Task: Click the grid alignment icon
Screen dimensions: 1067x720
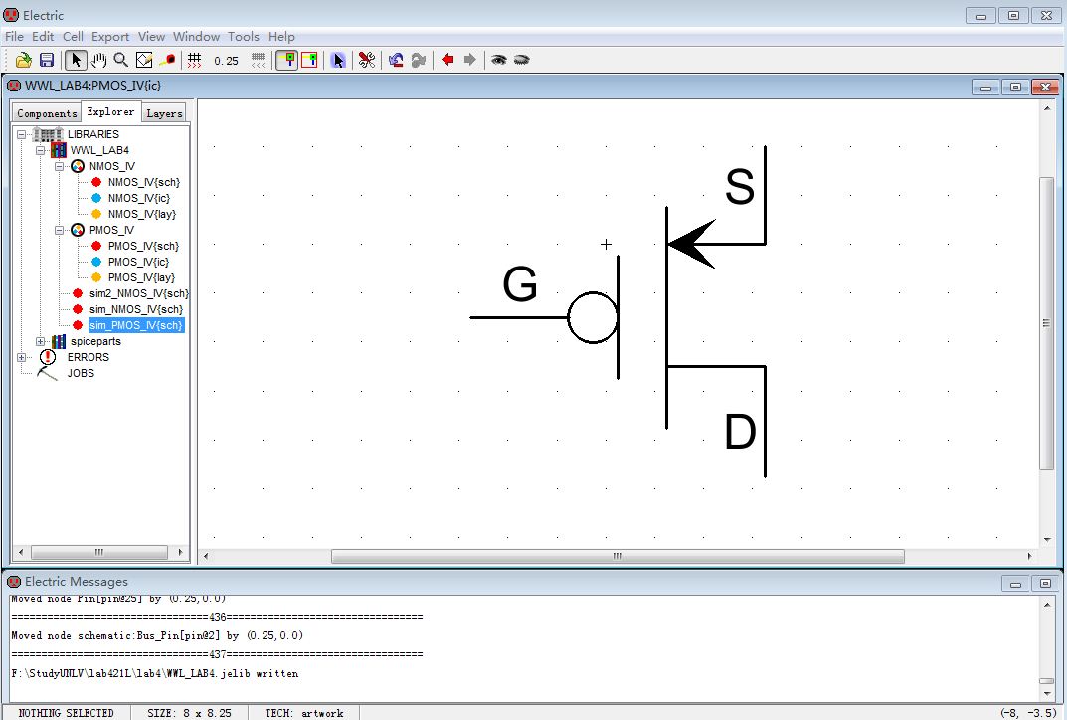Action: (x=195, y=60)
